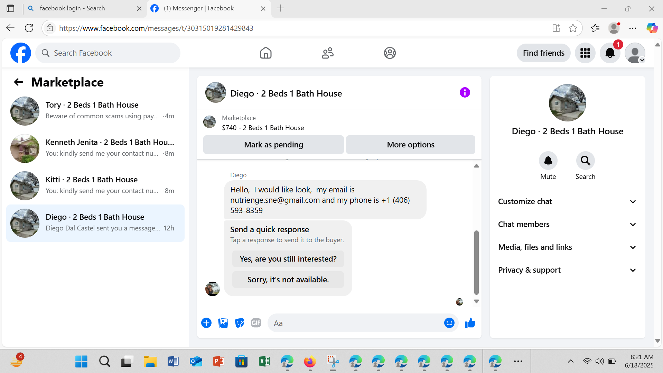Expand Media, files and links section
The image size is (663, 373).
[x=567, y=247]
